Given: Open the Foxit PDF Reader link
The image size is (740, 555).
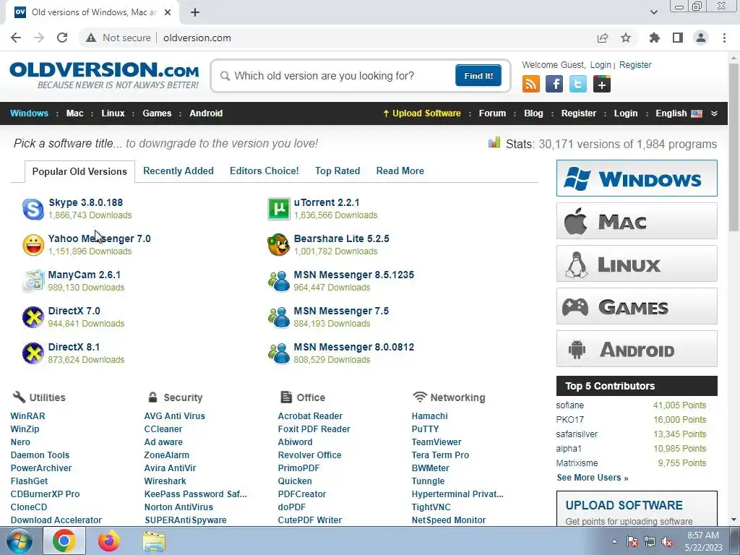Looking at the screenshot, I should click(314, 429).
